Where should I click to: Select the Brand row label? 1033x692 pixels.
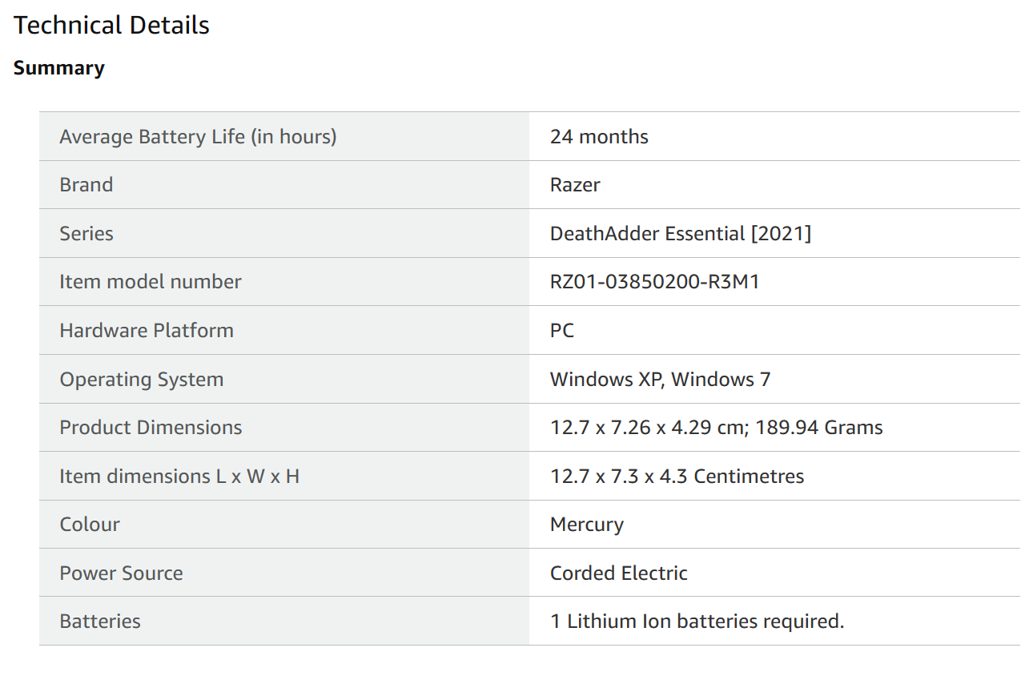tap(86, 184)
